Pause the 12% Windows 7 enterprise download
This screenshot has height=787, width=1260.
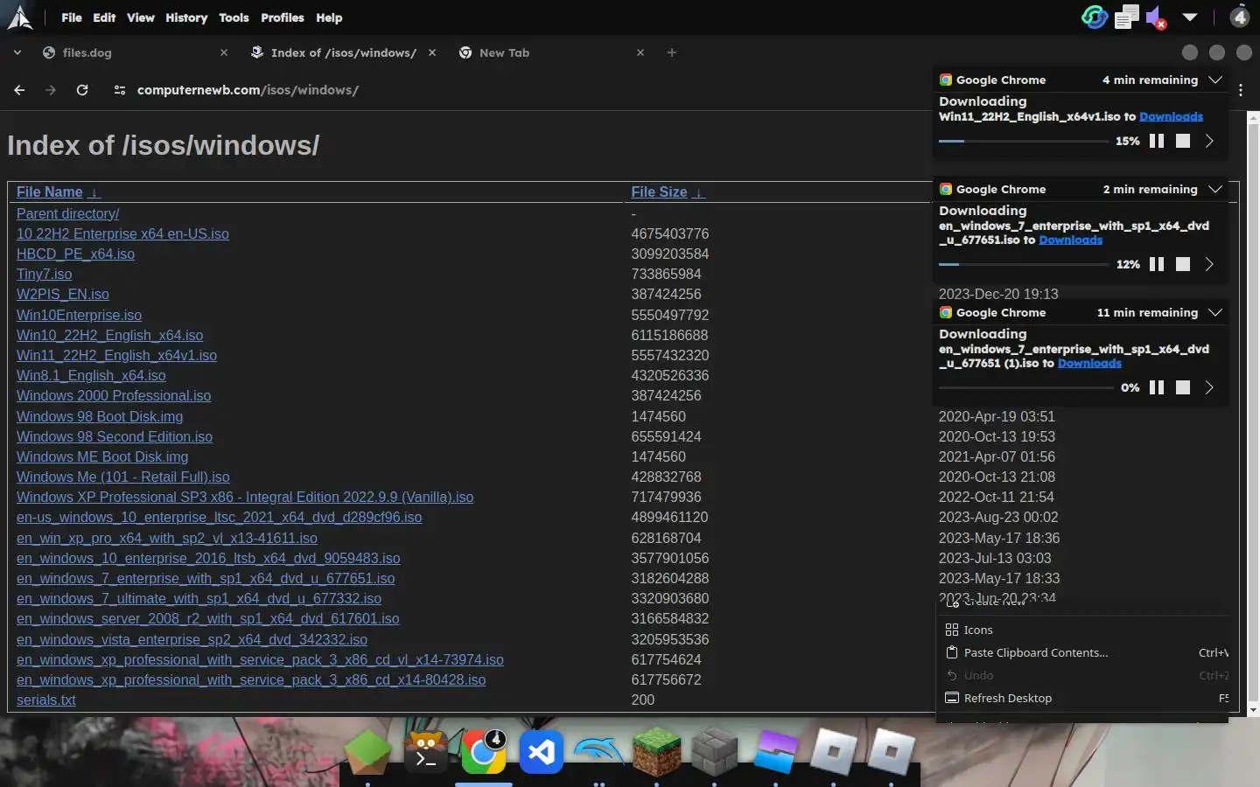[x=1157, y=264]
